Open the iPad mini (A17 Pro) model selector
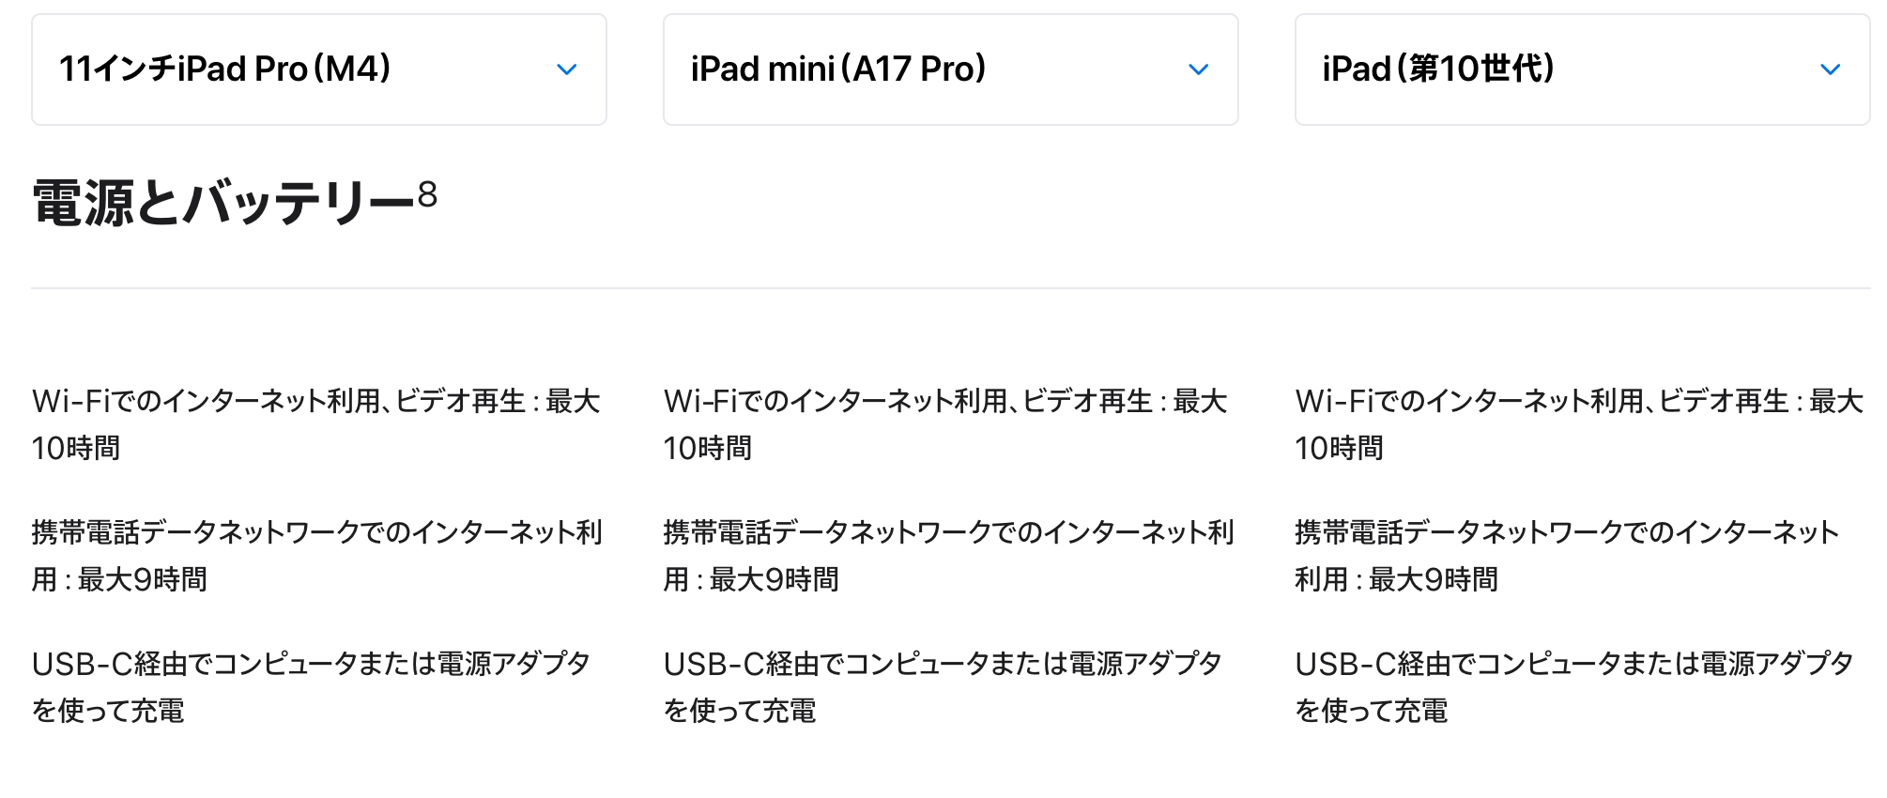Screen dimensions: 1887x798 [x=951, y=69]
